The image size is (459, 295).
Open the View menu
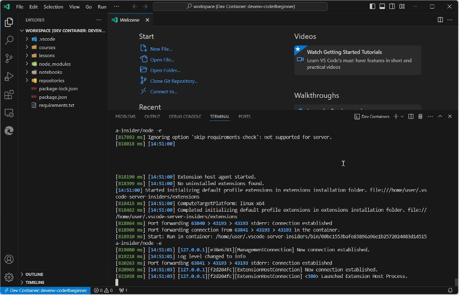[74, 7]
